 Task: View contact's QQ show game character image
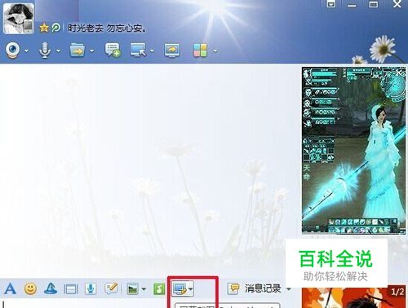353,151
